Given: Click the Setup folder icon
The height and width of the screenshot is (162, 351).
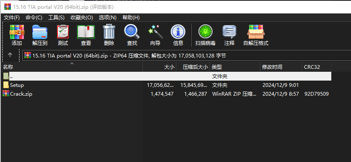Looking at the screenshot, I should (x=6, y=85).
